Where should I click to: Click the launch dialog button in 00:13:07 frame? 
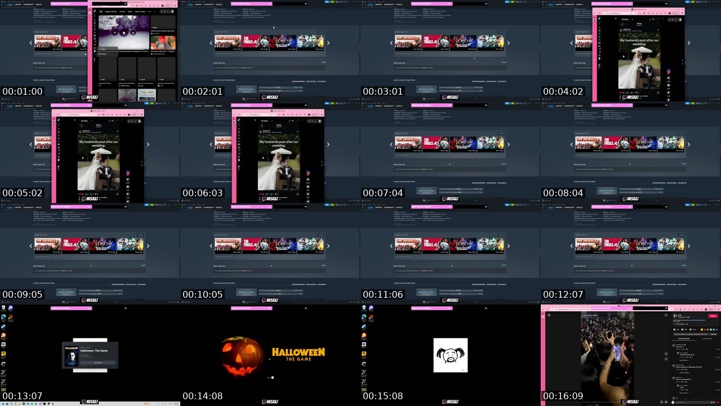[x=98, y=362]
